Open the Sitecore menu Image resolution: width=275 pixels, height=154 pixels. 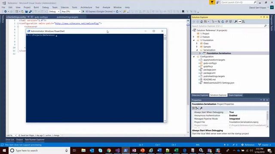pos(64,7)
